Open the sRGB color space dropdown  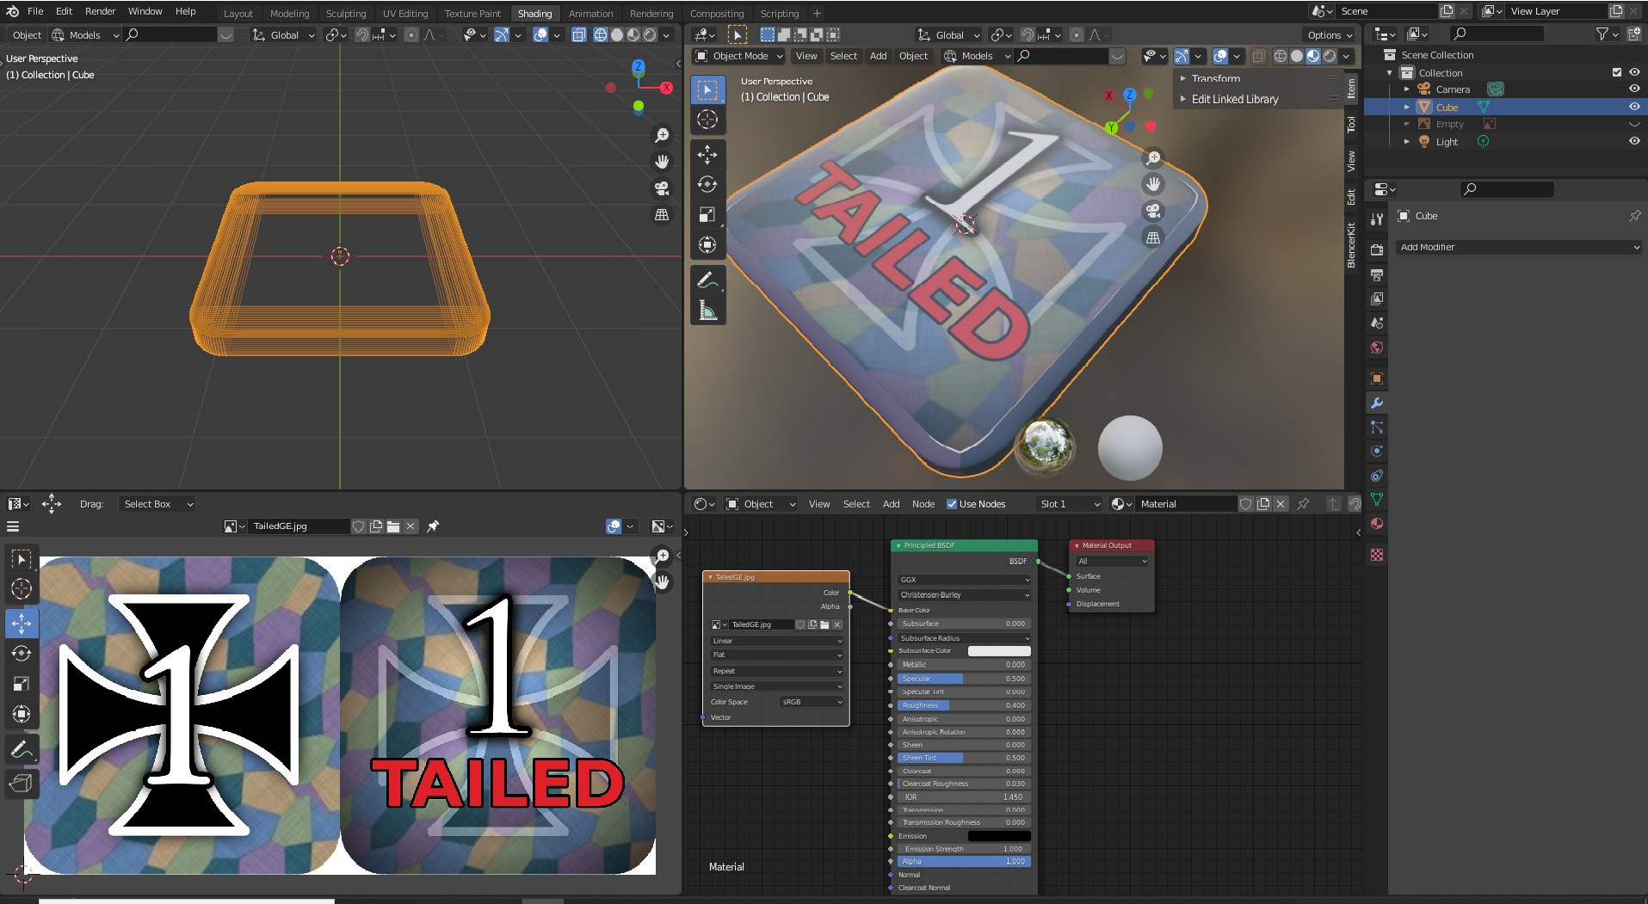tap(812, 702)
